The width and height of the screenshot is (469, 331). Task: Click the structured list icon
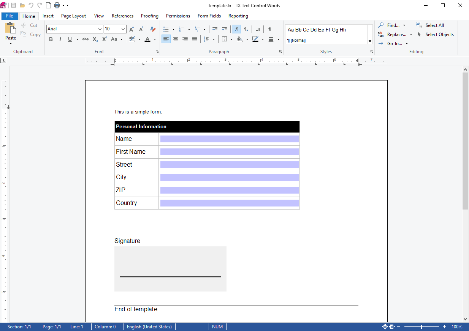point(197,29)
